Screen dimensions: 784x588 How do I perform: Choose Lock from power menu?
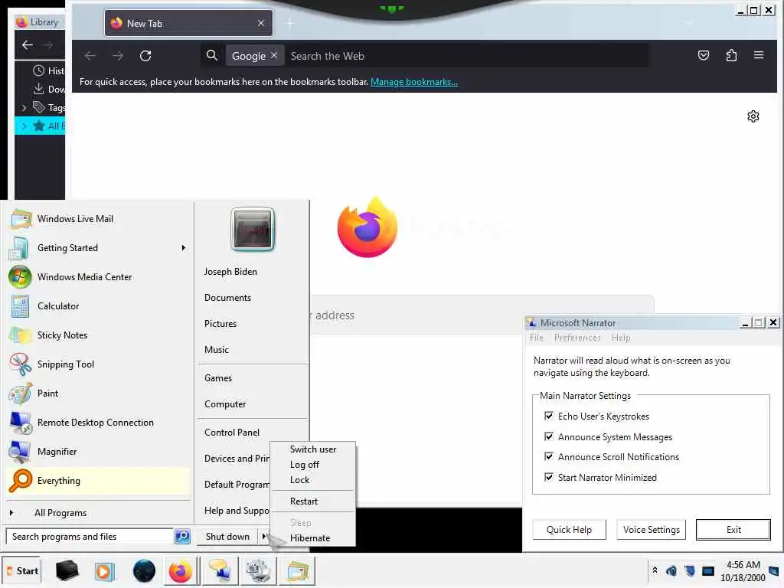pos(313,480)
